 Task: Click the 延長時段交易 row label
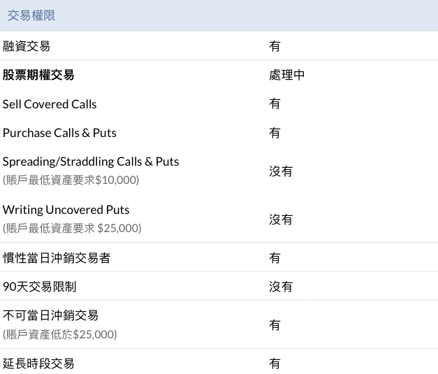38,364
